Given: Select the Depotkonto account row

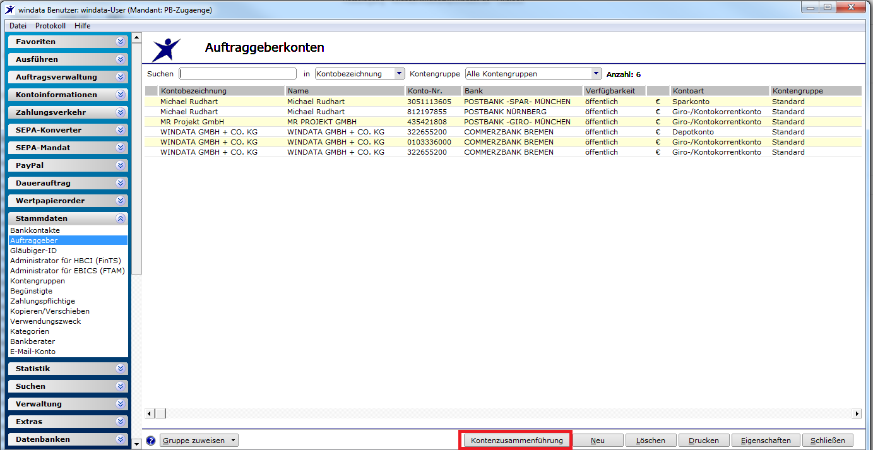Looking at the screenshot, I should coord(503,132).
